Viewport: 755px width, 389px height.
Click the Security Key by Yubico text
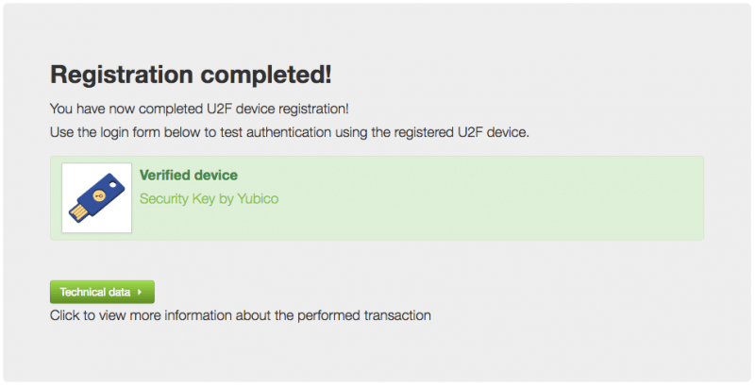(x=210, y=199)
